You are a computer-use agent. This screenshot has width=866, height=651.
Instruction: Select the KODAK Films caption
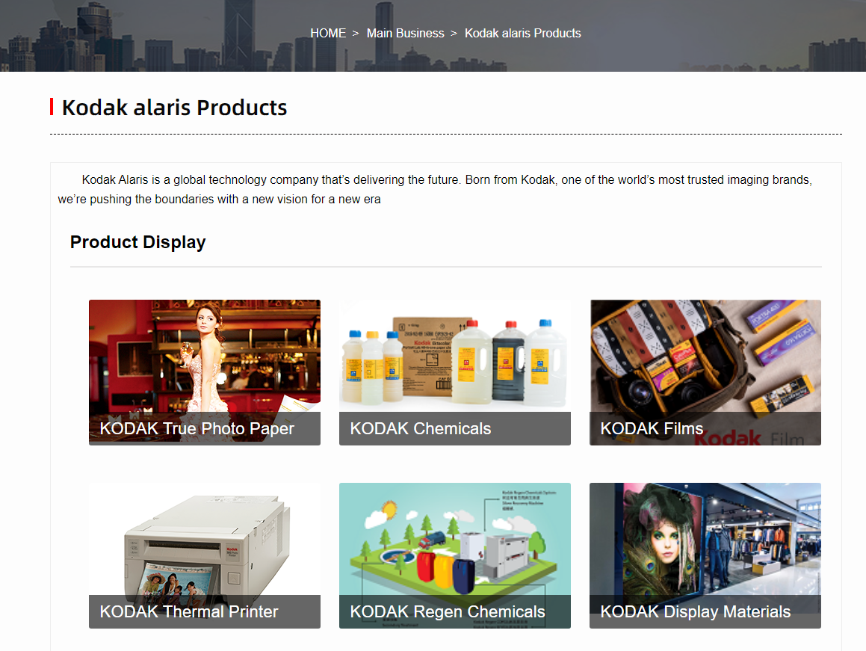point(652,429)
